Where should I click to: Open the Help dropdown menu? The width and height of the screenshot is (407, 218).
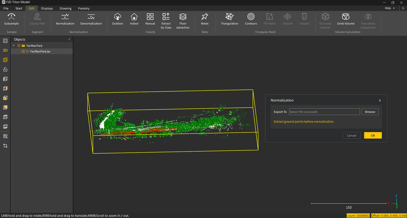point(390,8)
